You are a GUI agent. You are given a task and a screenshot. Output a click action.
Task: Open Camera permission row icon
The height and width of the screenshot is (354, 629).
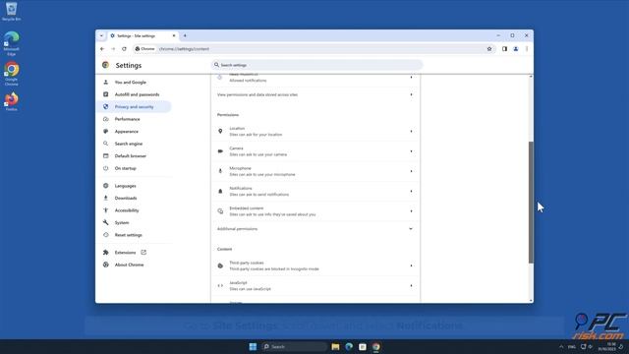point(220,151)
